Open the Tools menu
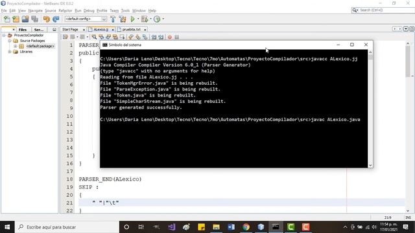 (125, 10)
